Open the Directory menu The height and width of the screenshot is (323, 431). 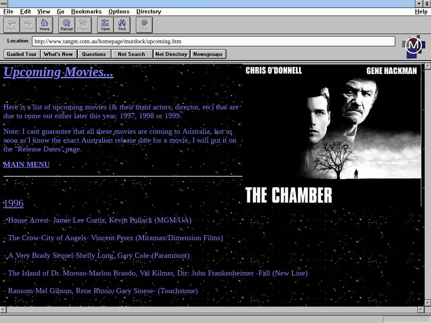point(149,11)
